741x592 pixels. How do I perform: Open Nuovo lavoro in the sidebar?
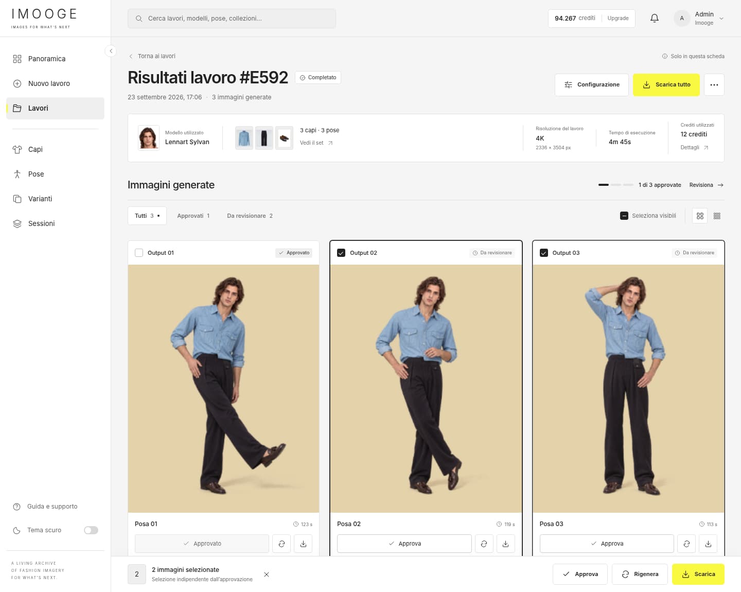[55, 83]
